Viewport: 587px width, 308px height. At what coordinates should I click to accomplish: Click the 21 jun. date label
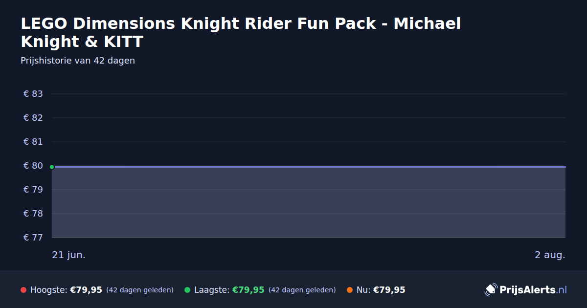[69, 255]
